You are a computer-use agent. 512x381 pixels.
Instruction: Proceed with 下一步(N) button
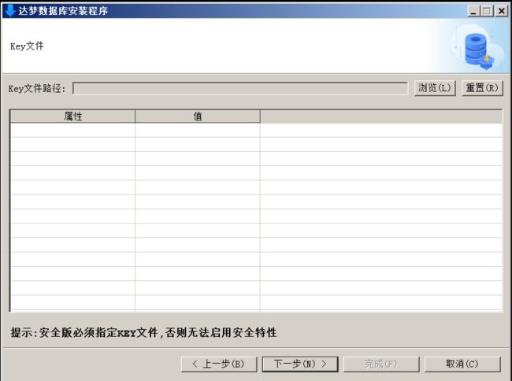(300, 364)
